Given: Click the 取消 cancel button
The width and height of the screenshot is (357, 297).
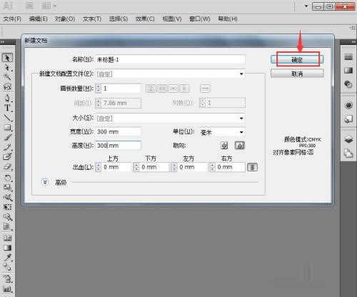Looking at the screenshot, I should (297, 74).
